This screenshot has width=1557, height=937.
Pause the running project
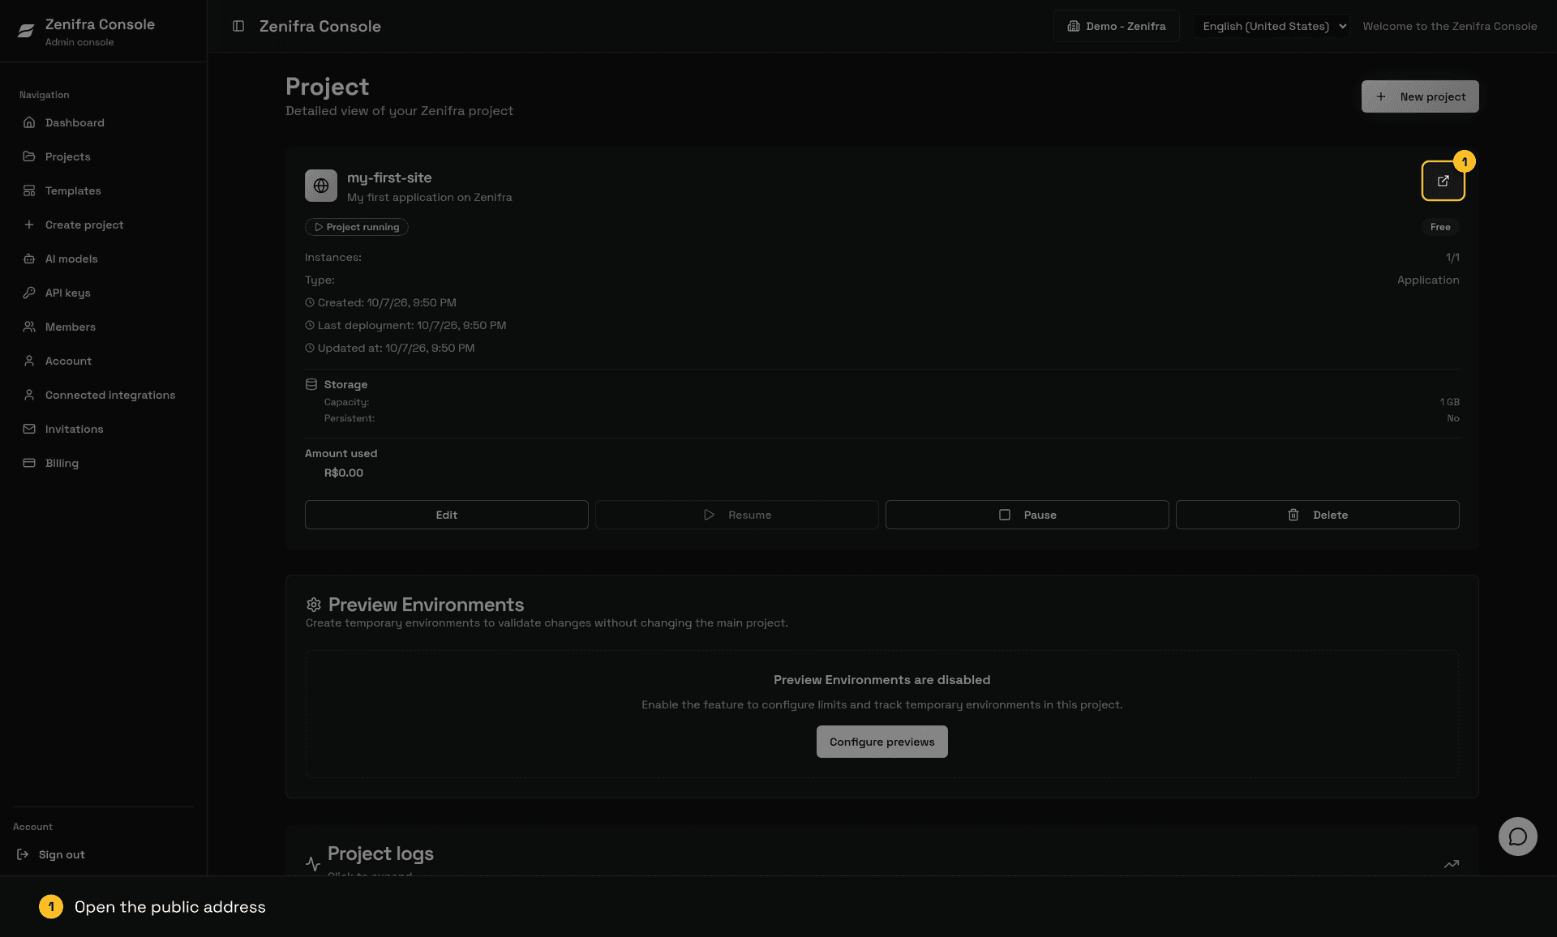click(1027, 515)
